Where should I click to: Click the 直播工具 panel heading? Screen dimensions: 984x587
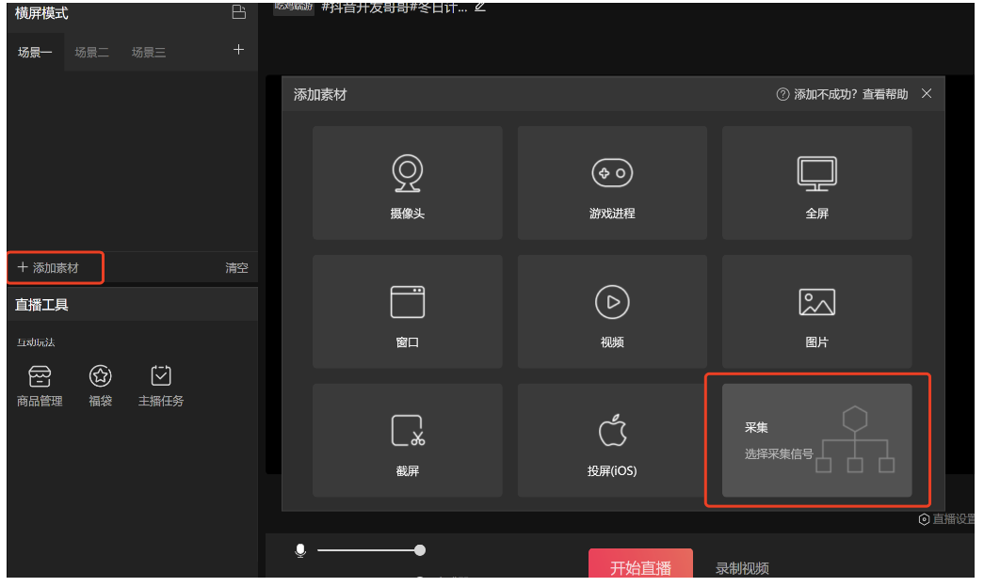click(41, 305)
